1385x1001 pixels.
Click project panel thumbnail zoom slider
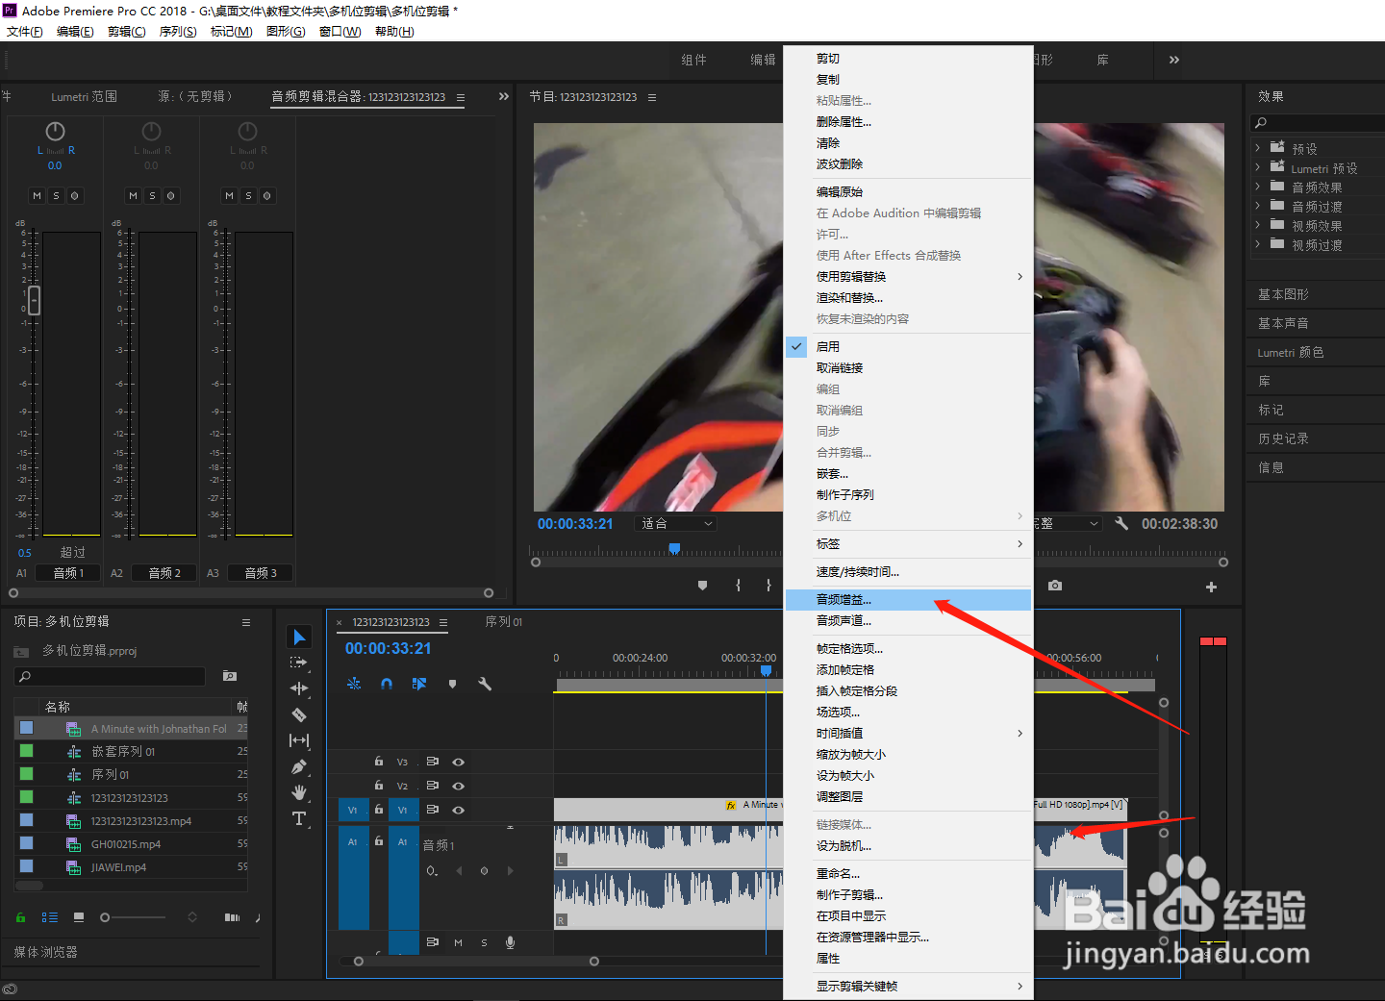click(x=105, y=917)
